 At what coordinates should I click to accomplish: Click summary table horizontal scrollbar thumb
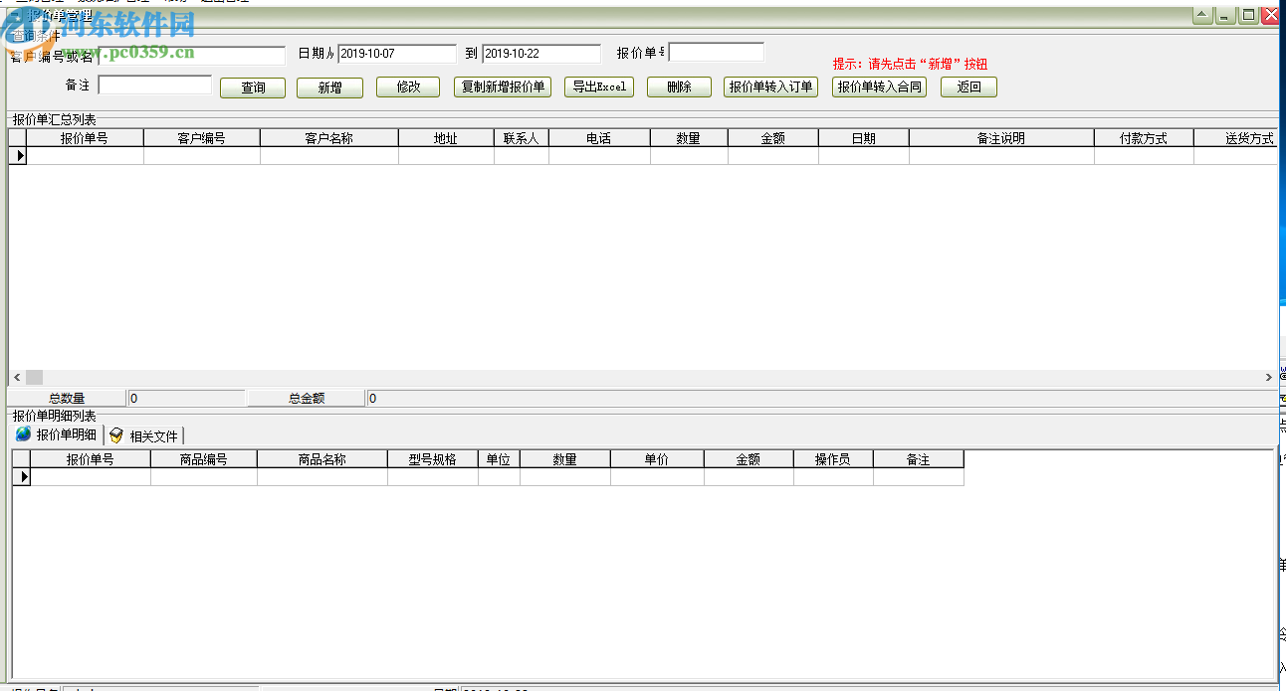tap(34, 377)
